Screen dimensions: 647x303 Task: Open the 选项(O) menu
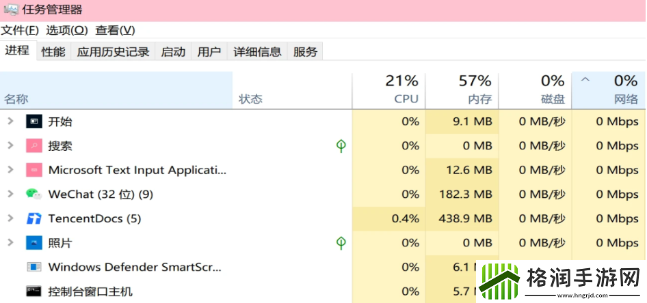click(x=67, y=30)
